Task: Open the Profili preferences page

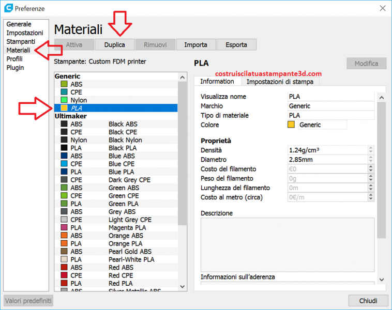Action: [x=14, y=59]
